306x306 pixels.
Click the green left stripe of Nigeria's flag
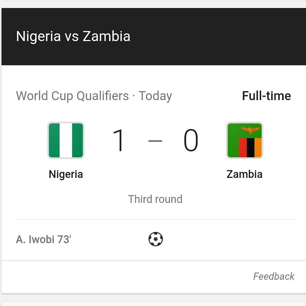point(54,140)
